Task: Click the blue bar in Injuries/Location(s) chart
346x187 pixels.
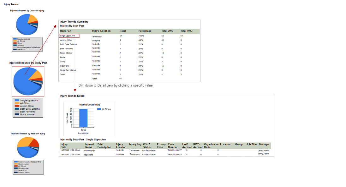Action: click(83, 118)
